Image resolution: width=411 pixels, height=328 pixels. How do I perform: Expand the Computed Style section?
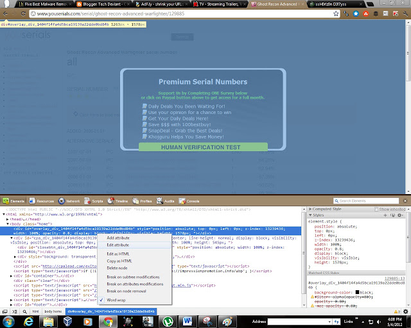[310, 209]
